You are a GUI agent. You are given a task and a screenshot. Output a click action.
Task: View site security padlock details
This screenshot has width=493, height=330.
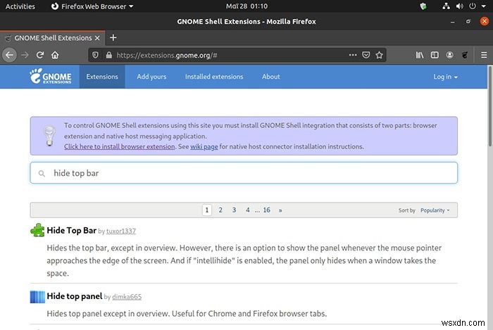point(108,56)
